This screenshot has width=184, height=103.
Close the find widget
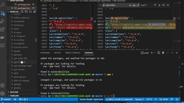click(168, 5)
